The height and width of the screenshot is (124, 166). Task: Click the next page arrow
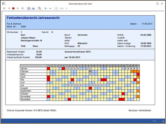pos(18,8)
